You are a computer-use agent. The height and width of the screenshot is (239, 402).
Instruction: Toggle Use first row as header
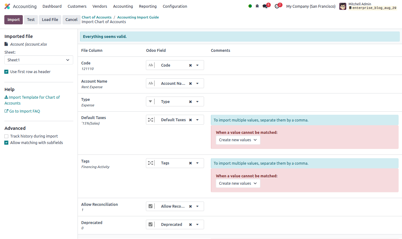click(6, 72)
